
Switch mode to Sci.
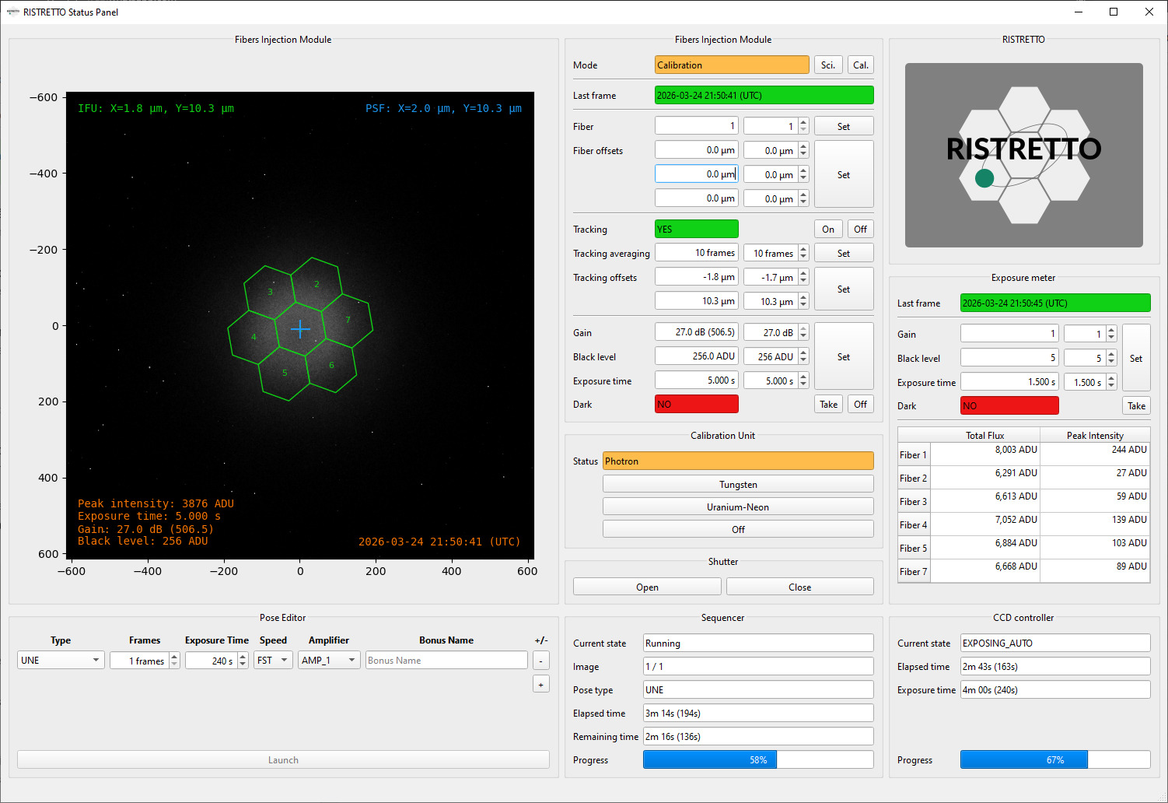pyautogui.click(x=828, y=65)
